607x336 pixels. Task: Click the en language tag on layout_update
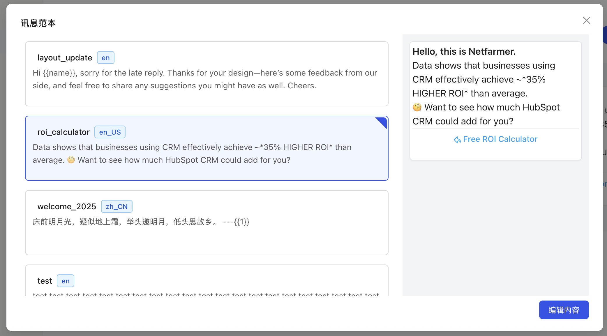[105, 58]
